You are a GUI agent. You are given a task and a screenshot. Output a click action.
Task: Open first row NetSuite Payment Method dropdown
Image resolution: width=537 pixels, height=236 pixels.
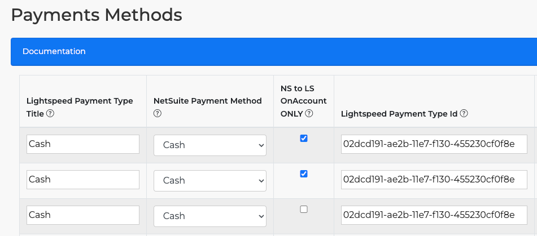tap(209, 145)
